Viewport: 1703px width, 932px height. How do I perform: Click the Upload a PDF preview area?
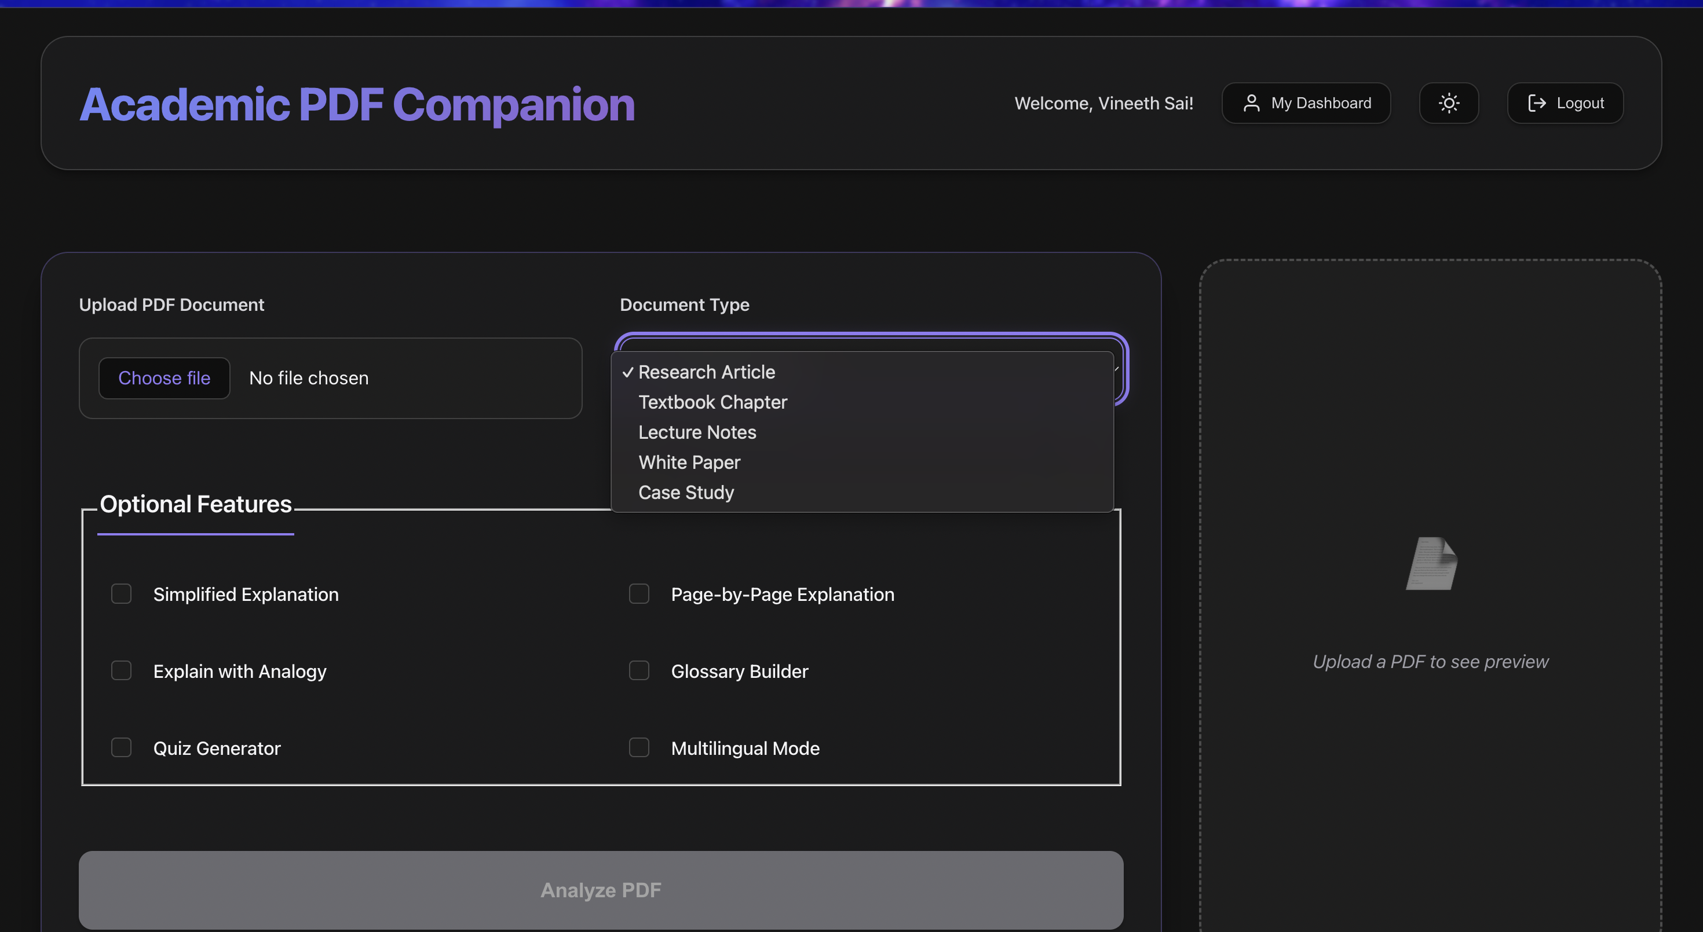click(x=1430, y=661)
